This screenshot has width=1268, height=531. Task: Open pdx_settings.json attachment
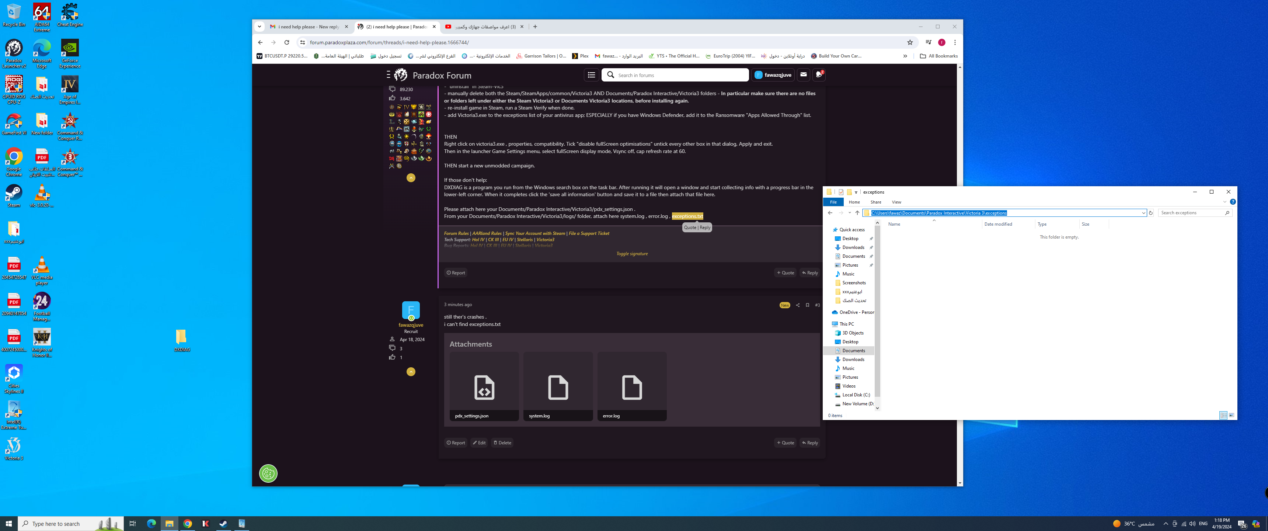[x=484, y=386]
